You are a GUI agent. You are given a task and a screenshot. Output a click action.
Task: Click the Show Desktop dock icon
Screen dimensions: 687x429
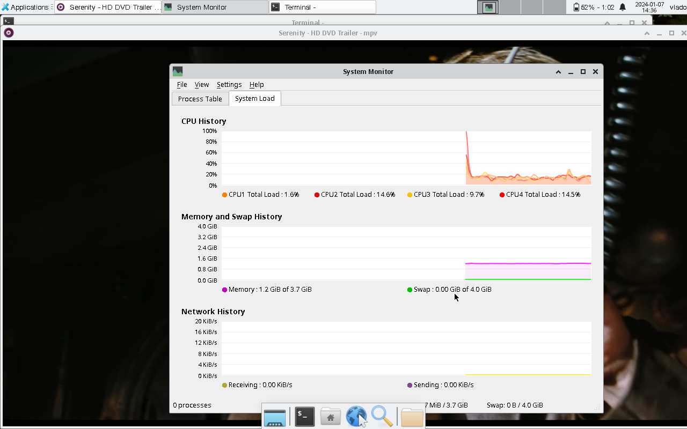click(x=275, y=417)
